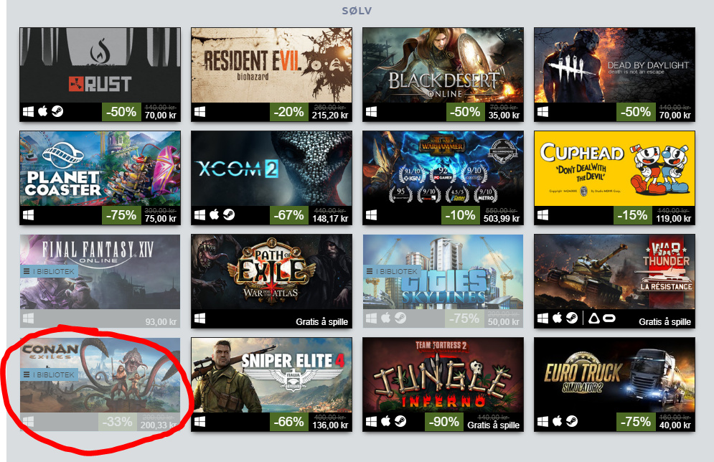Viewport: 714px width, 462px height.
Task: Click the Apple icon on Euro Truck Simulator 2
Action: tap(558, 421)
